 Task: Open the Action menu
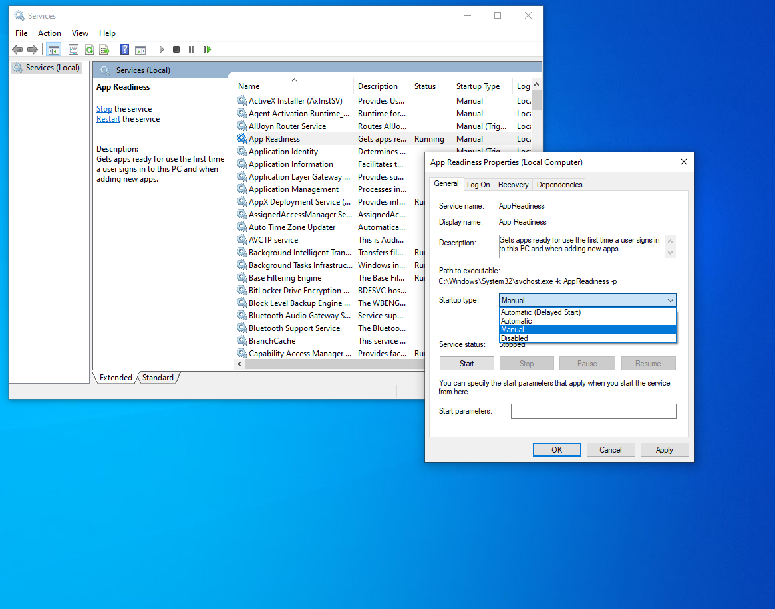(x=49, y=33)
